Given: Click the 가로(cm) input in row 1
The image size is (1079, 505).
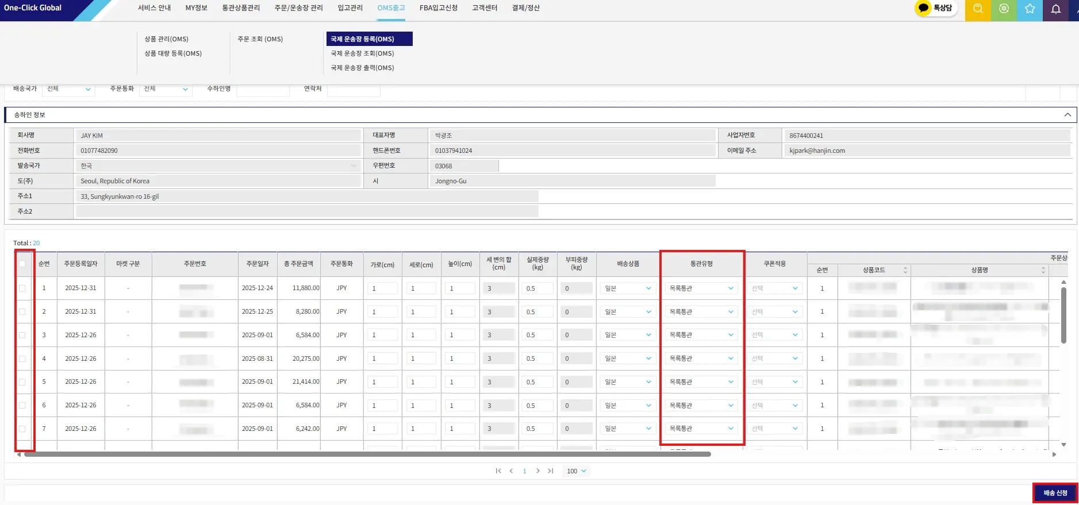Looking at the screenshot, I should 383,288.
